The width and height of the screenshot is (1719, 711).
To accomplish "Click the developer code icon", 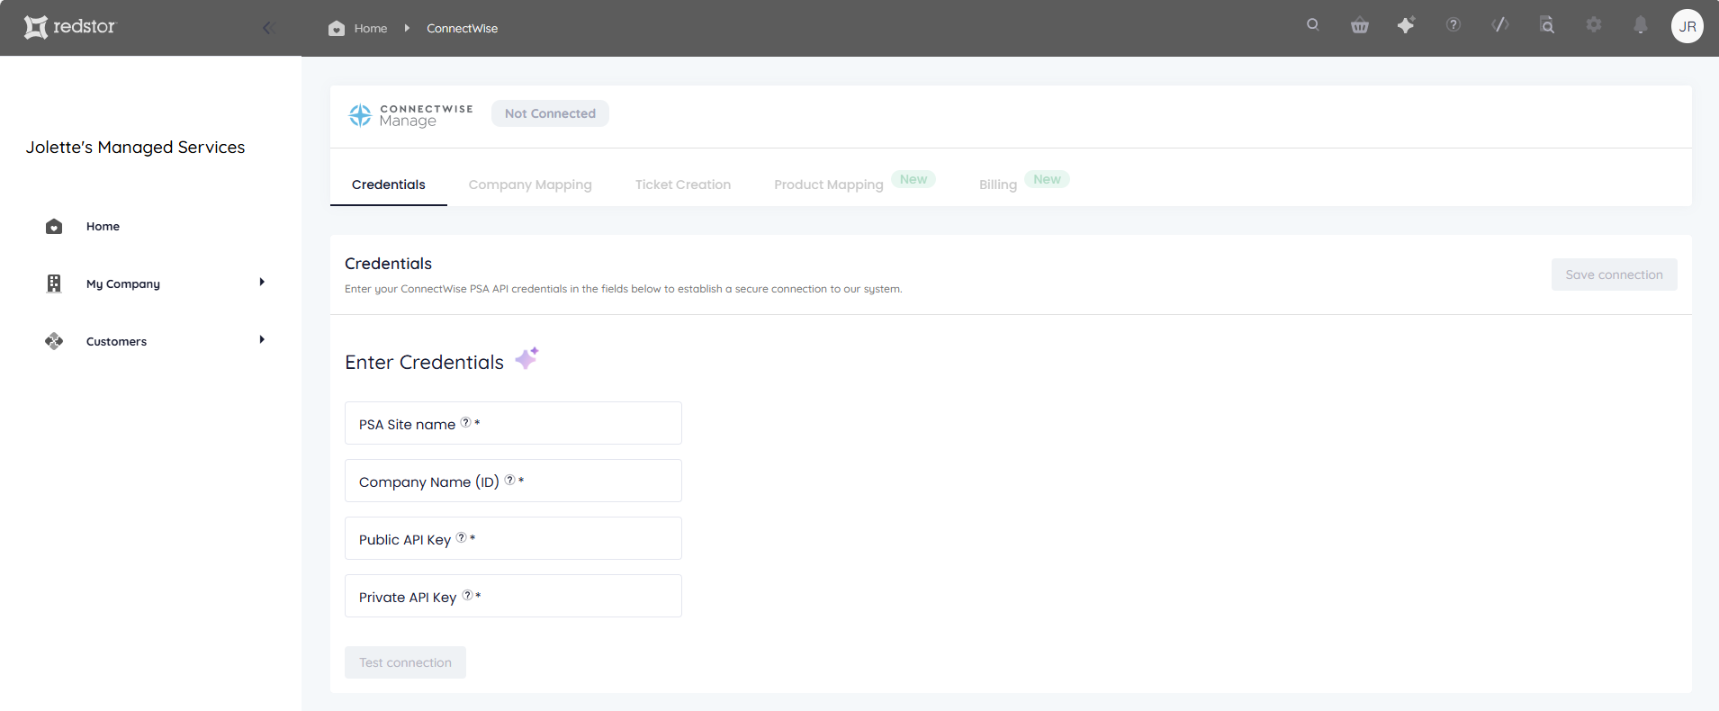I will point(1500,25).
